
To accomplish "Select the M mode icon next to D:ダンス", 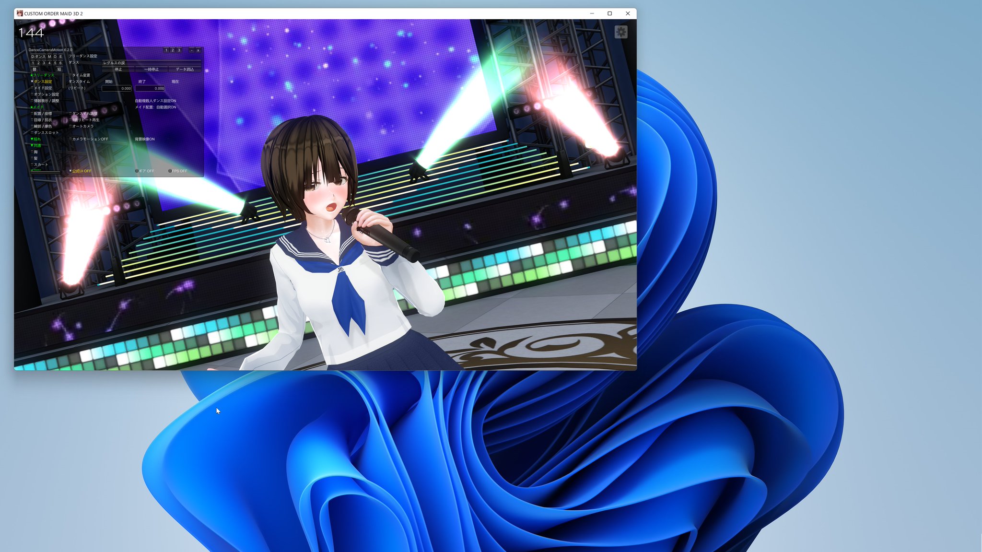I will (49, 57).
